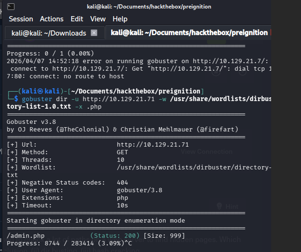
Task: Close the ~/Downloads tab
Action: [x=94, y=33]
